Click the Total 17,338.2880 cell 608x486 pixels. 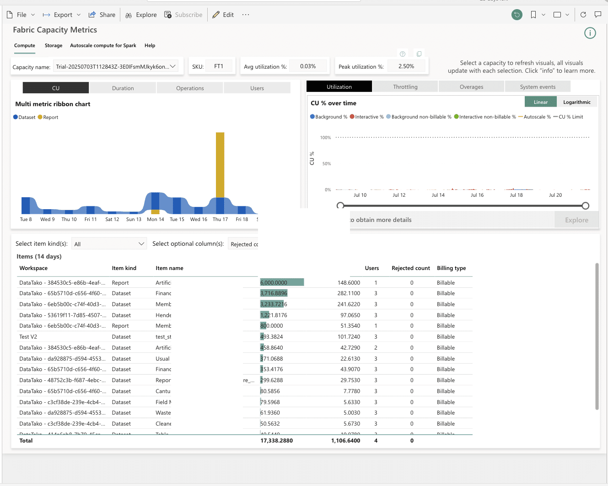(276, 440)
